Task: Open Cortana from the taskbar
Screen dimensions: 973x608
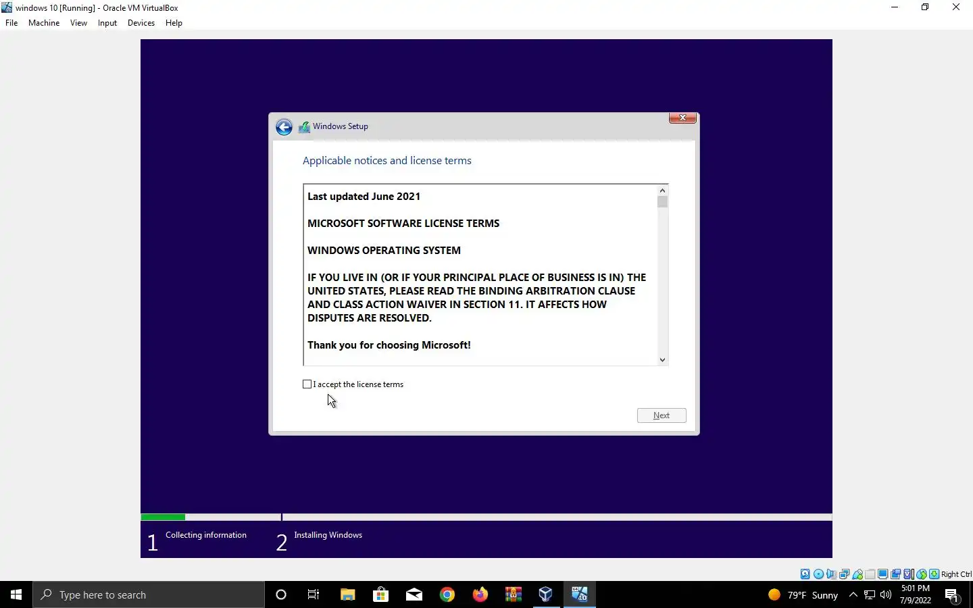Action: (x=281, y=594)
